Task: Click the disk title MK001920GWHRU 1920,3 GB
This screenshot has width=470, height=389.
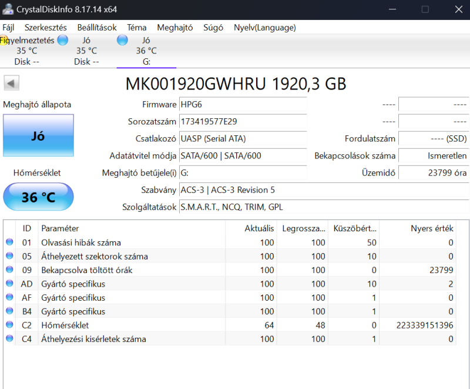Action: (x=236, y=84)
